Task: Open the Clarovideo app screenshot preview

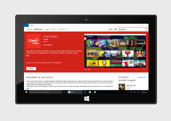Action: tap(115, 51)
